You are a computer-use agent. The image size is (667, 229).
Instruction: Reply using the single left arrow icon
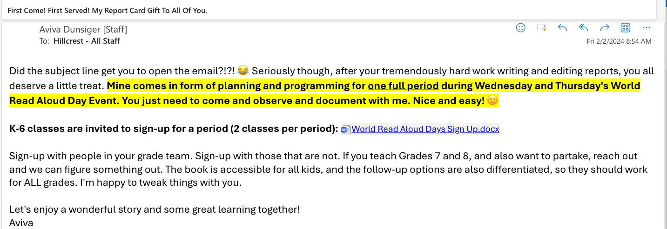tap(562, 28)
